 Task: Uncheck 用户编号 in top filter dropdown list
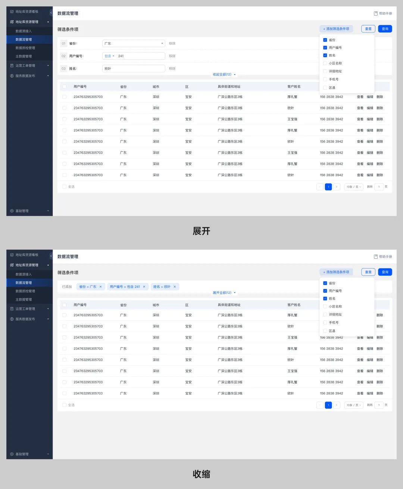click(325, 47)
